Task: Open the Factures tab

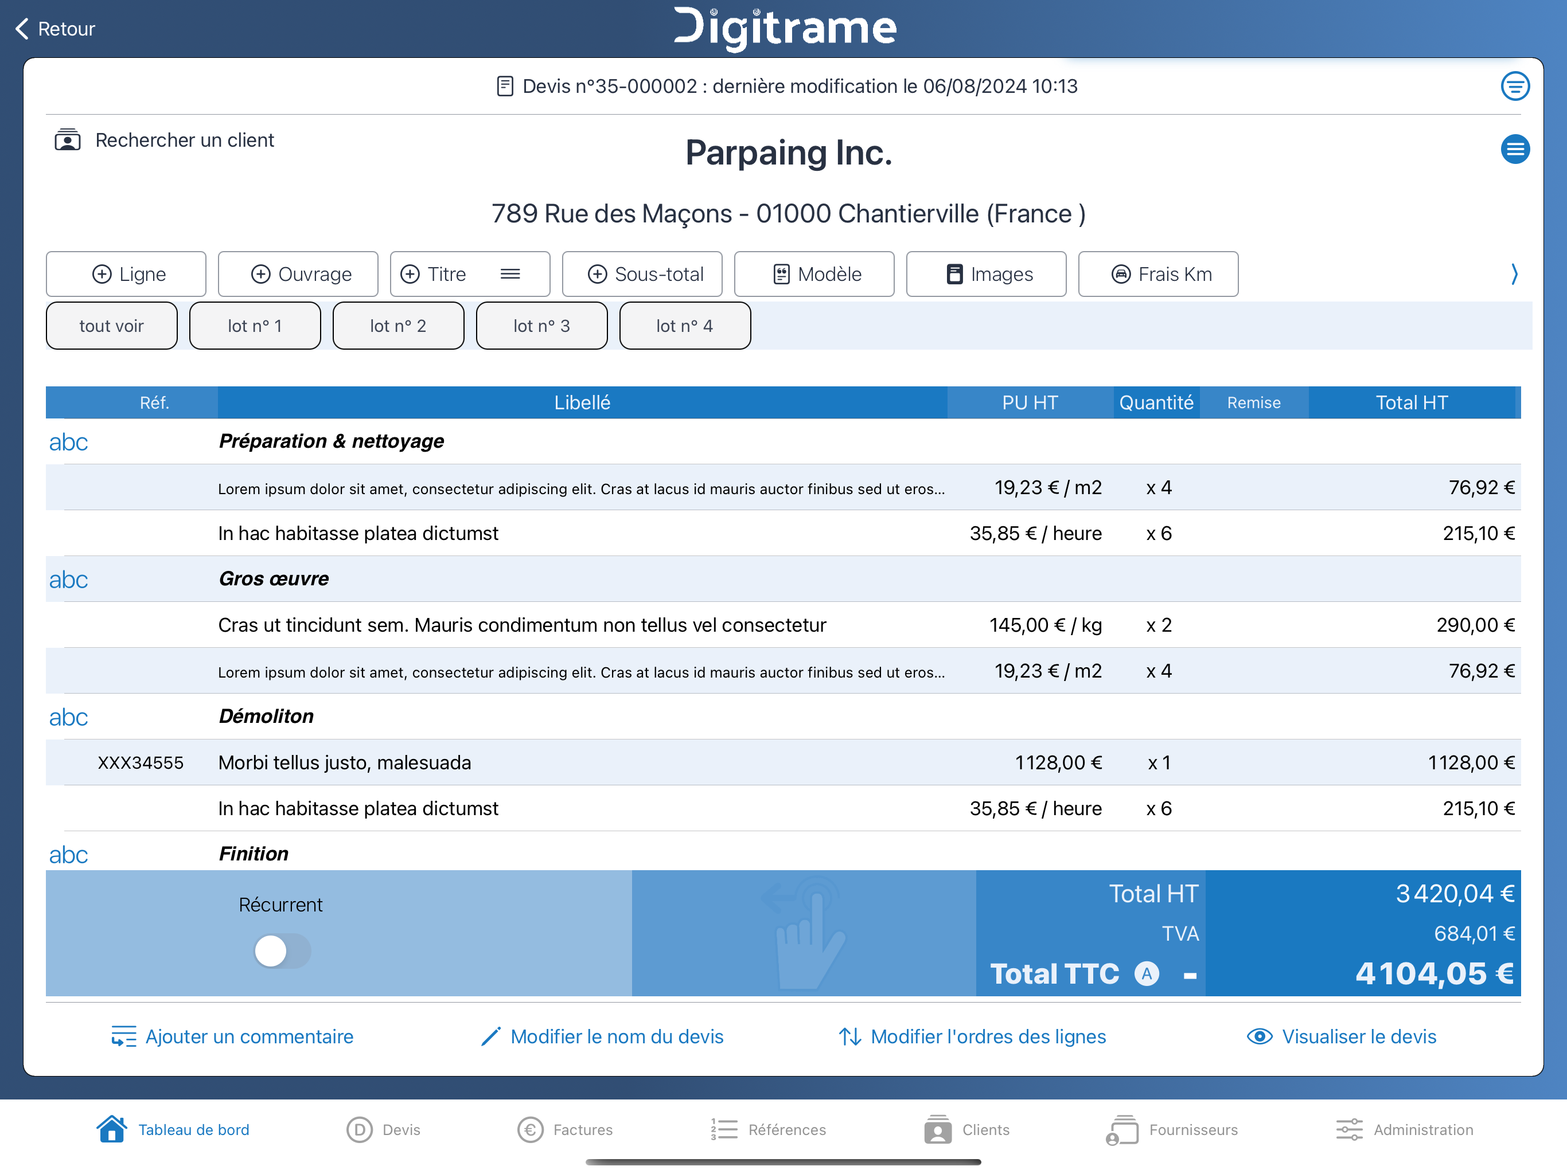Action: pyautogui.click(x=564, y=1129)
